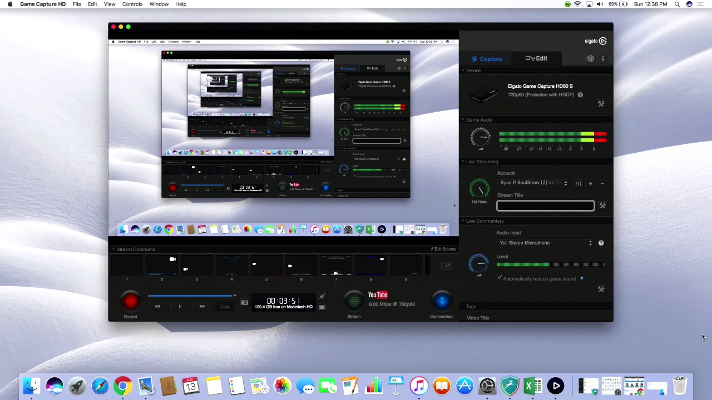Select scene thumbnail 5
Viewport: 712px width, 400px height.
(x=266, y=266)
